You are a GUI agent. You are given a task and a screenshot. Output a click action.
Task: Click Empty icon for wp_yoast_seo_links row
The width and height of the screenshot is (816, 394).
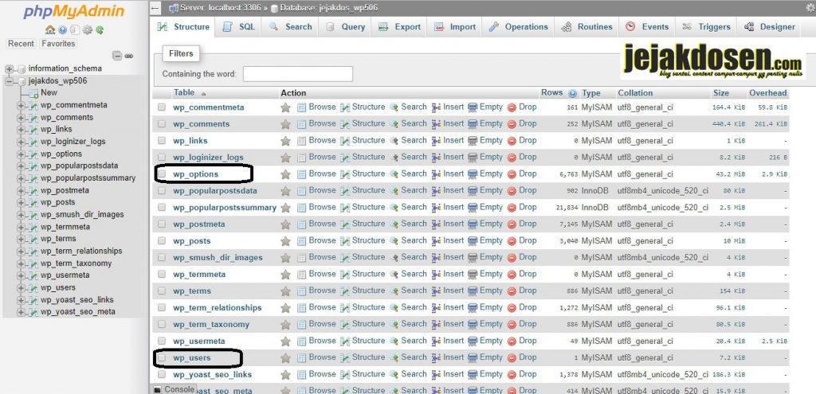[473, 374]
